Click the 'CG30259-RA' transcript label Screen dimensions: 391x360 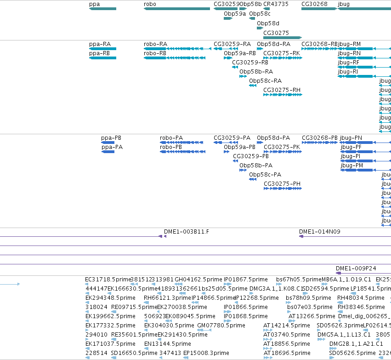(x=232, y=44)
